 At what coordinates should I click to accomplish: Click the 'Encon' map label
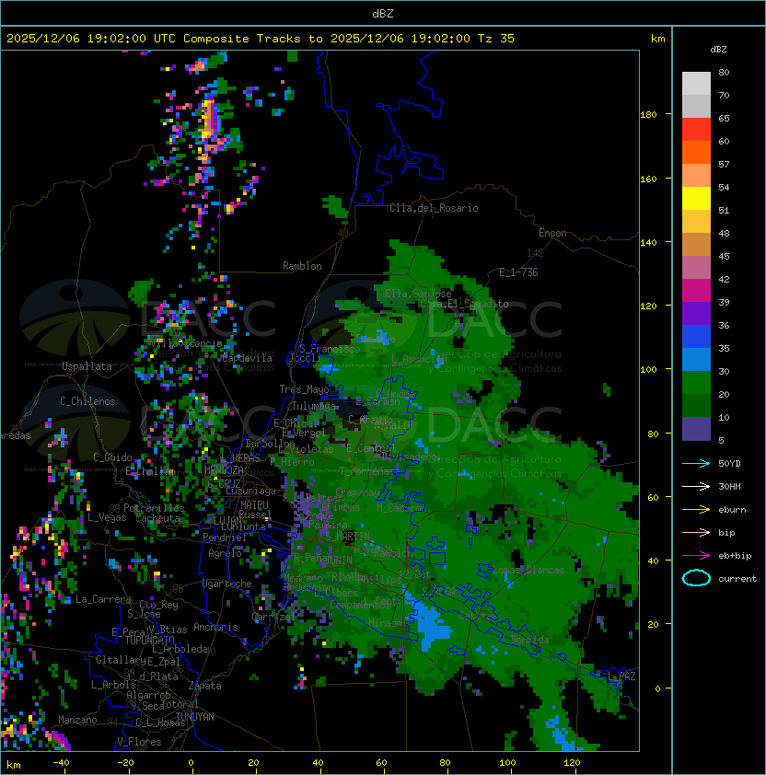552,233
